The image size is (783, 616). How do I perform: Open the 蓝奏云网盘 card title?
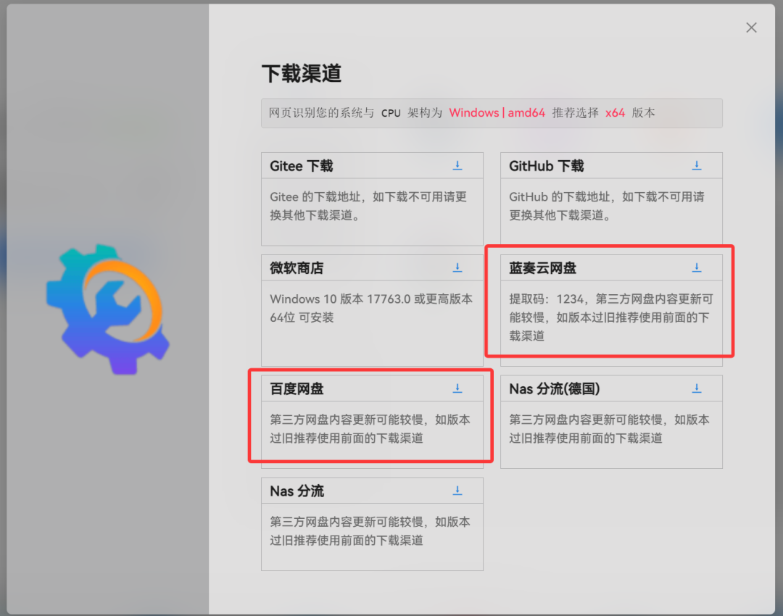click(x=542, y=268)
